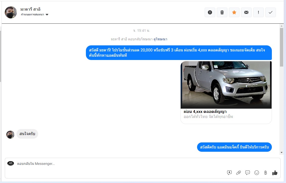Mark conversation as unread with envelope icon
Screen dimensions: 286x183
[x=246, y=12]
